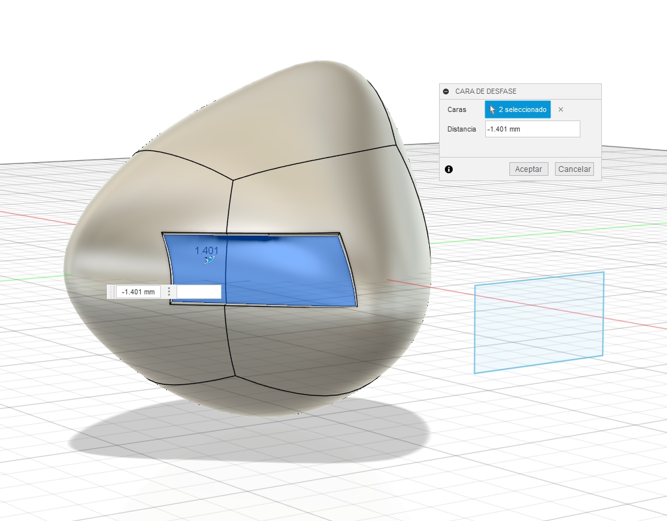Click the 1.401 dimension label on face
Image resolution: width=667 pixels, height=521 pixels.
(x=206, y=250)
